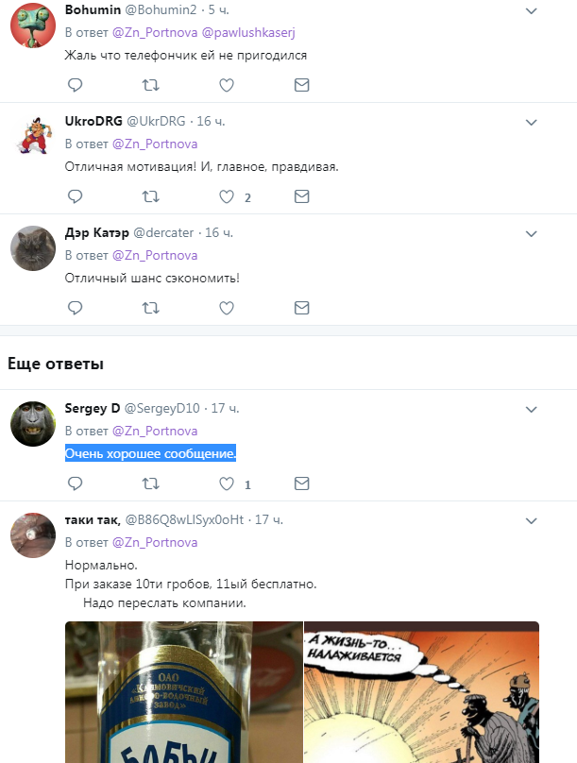Retweet Дэр Катэр's reply
Viewport: 577px width, 763px height.
(150, 308)
